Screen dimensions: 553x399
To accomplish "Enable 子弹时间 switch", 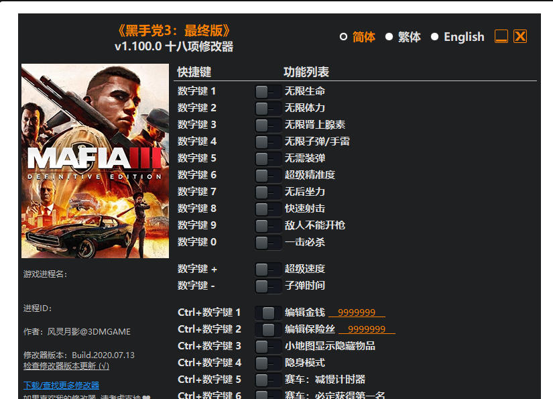I will (x=267, y=286).
